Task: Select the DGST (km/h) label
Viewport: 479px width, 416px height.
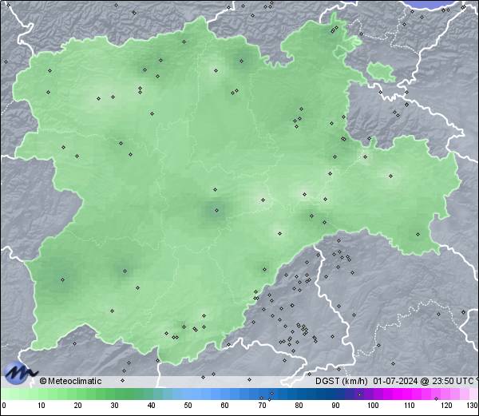Action: click(x=341, y=381)
